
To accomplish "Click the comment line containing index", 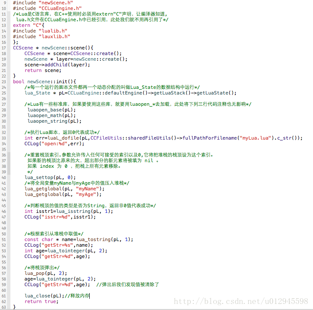I will pos(74,166).
